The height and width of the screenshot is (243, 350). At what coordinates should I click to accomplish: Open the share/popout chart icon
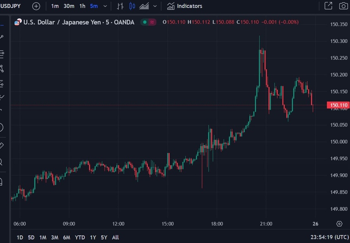[x=328, y=6]
